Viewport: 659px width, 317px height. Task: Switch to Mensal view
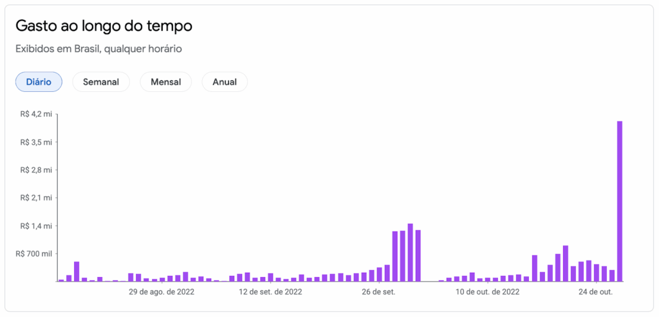165,82
